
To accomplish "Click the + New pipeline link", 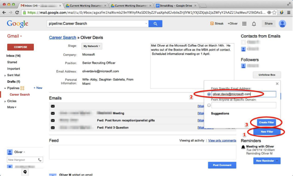I will [38, 88].
